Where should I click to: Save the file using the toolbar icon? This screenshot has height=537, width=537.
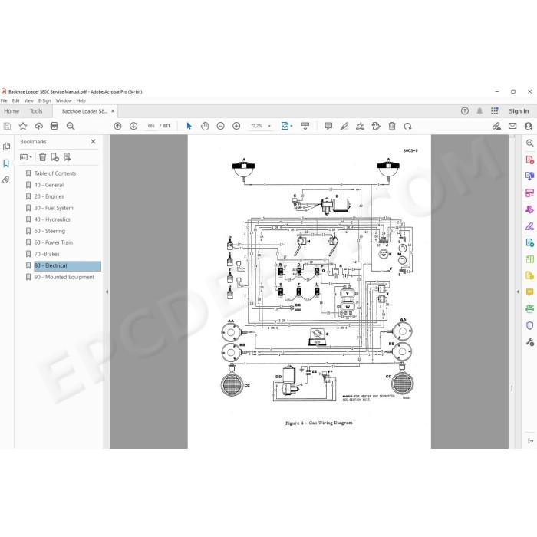click(x=7, y=126)
